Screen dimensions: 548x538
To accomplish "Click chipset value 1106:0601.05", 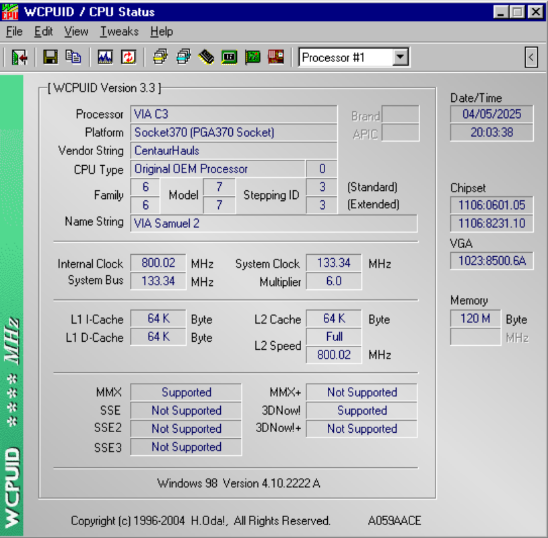I will coord(491,205).
